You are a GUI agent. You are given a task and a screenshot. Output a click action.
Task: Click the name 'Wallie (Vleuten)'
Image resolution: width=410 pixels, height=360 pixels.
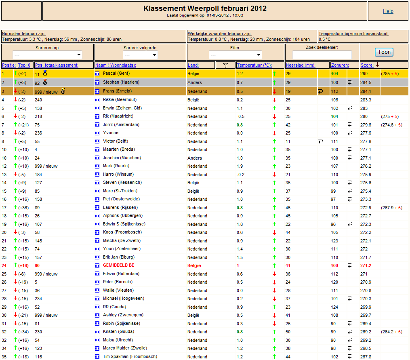[x=118, y=290]
